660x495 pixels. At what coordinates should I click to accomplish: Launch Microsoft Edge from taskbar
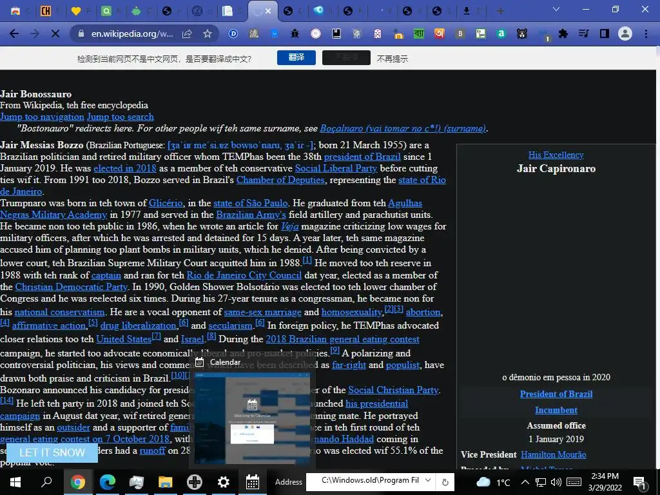(108, 482)
